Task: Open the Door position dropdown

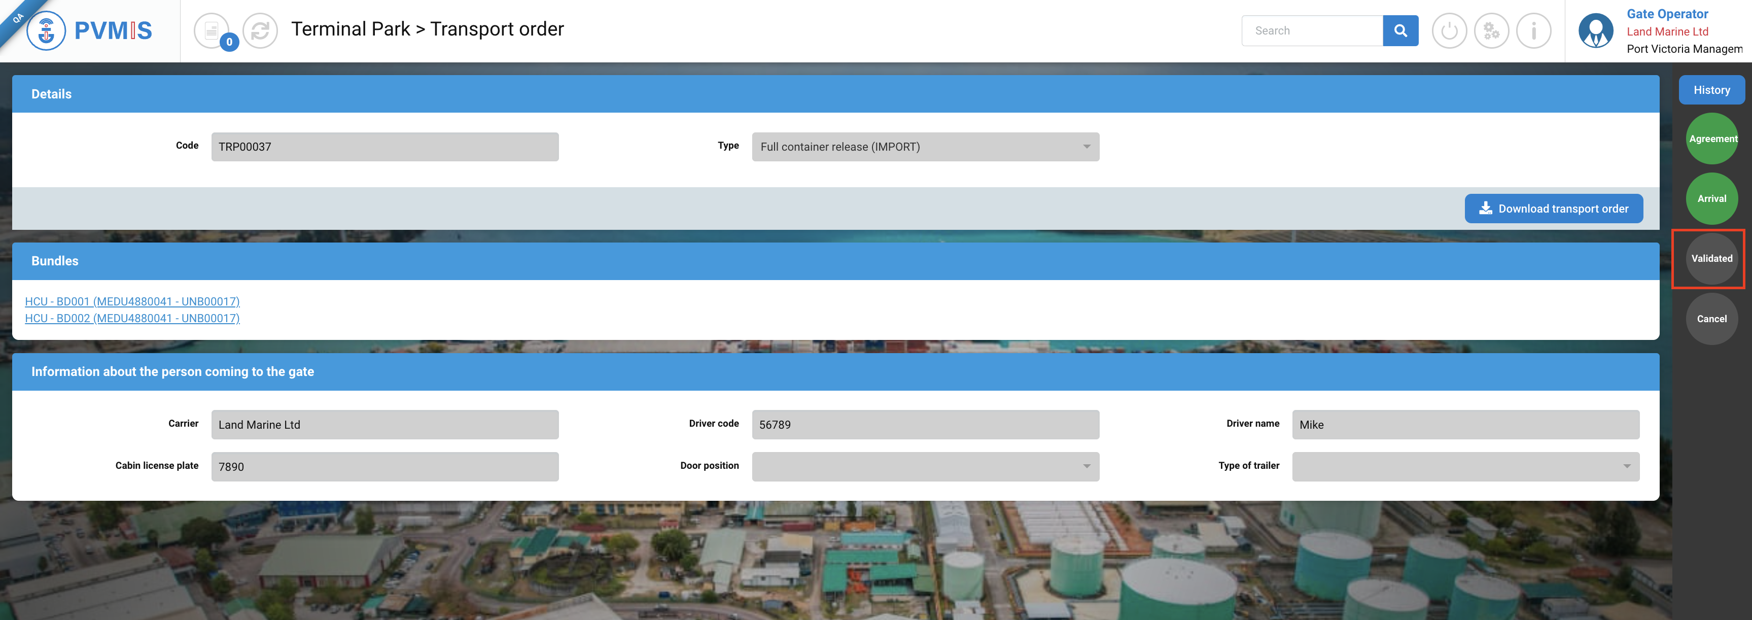Action: point(925,466)
